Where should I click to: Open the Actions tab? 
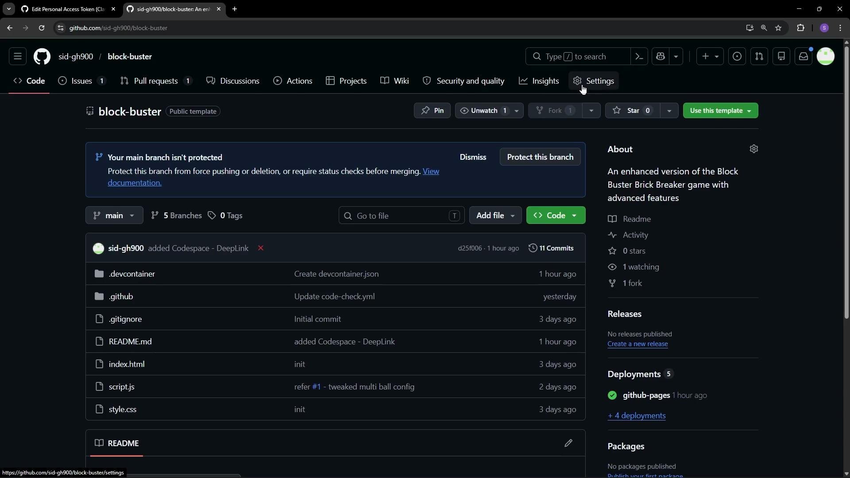tap(293, 81)
